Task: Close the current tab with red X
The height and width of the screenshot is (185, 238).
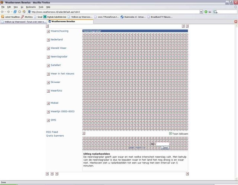Action: pos(236,22)
